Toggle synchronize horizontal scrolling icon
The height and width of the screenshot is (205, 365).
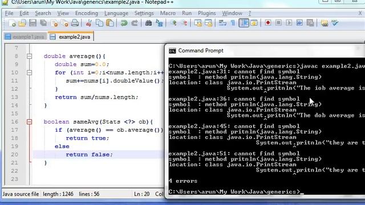(x=208, y=23)
